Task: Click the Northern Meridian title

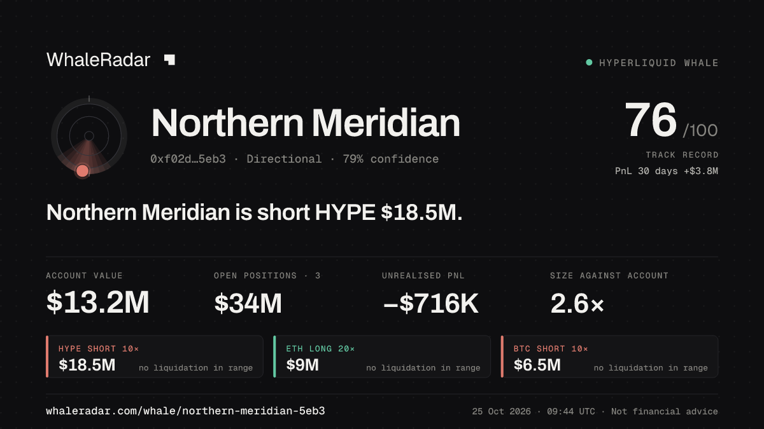Action: (306, 123)
